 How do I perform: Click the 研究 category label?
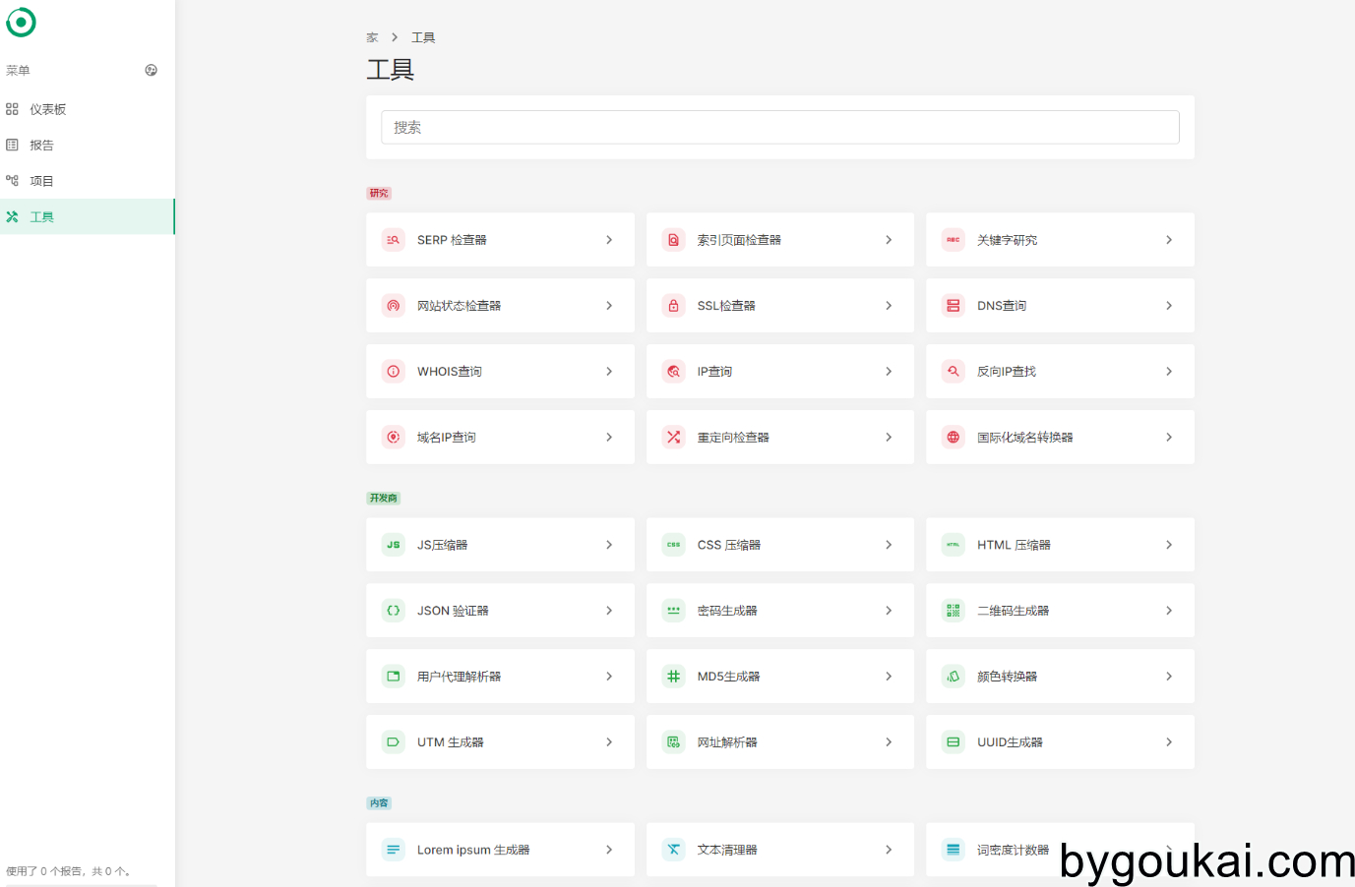point(379,194)
